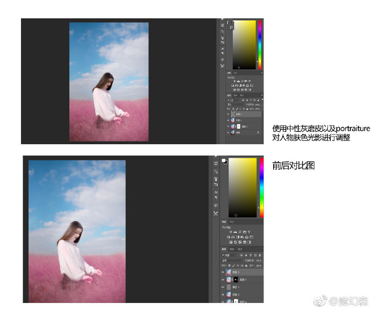
Task: Add Brightness/Contrast adjustment in lower screenshot
Action: 231,232
